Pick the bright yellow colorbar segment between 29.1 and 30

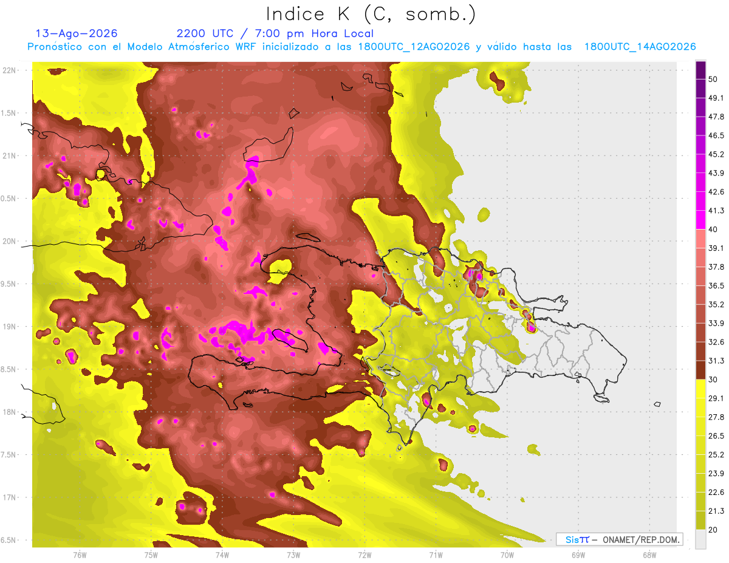tap(701, 389)
